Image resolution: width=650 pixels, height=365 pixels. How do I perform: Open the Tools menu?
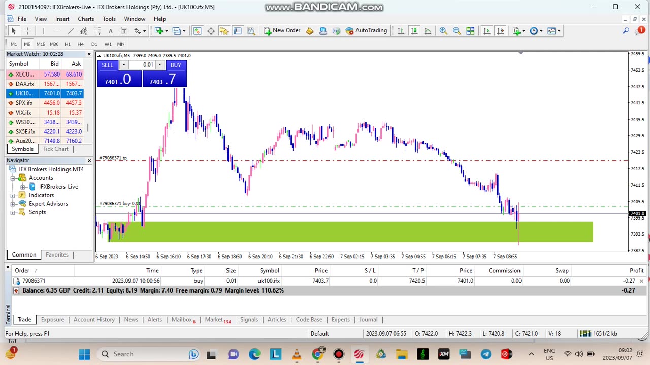(109, 19)
